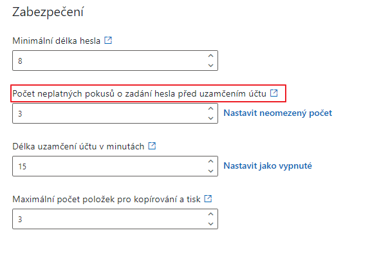Decrease number of invalid password attempts

[211, 118]
